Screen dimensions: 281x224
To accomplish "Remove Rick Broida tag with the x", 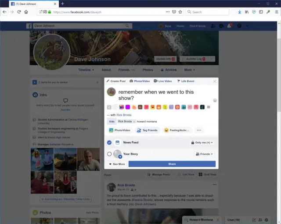I will coord(134,122).
